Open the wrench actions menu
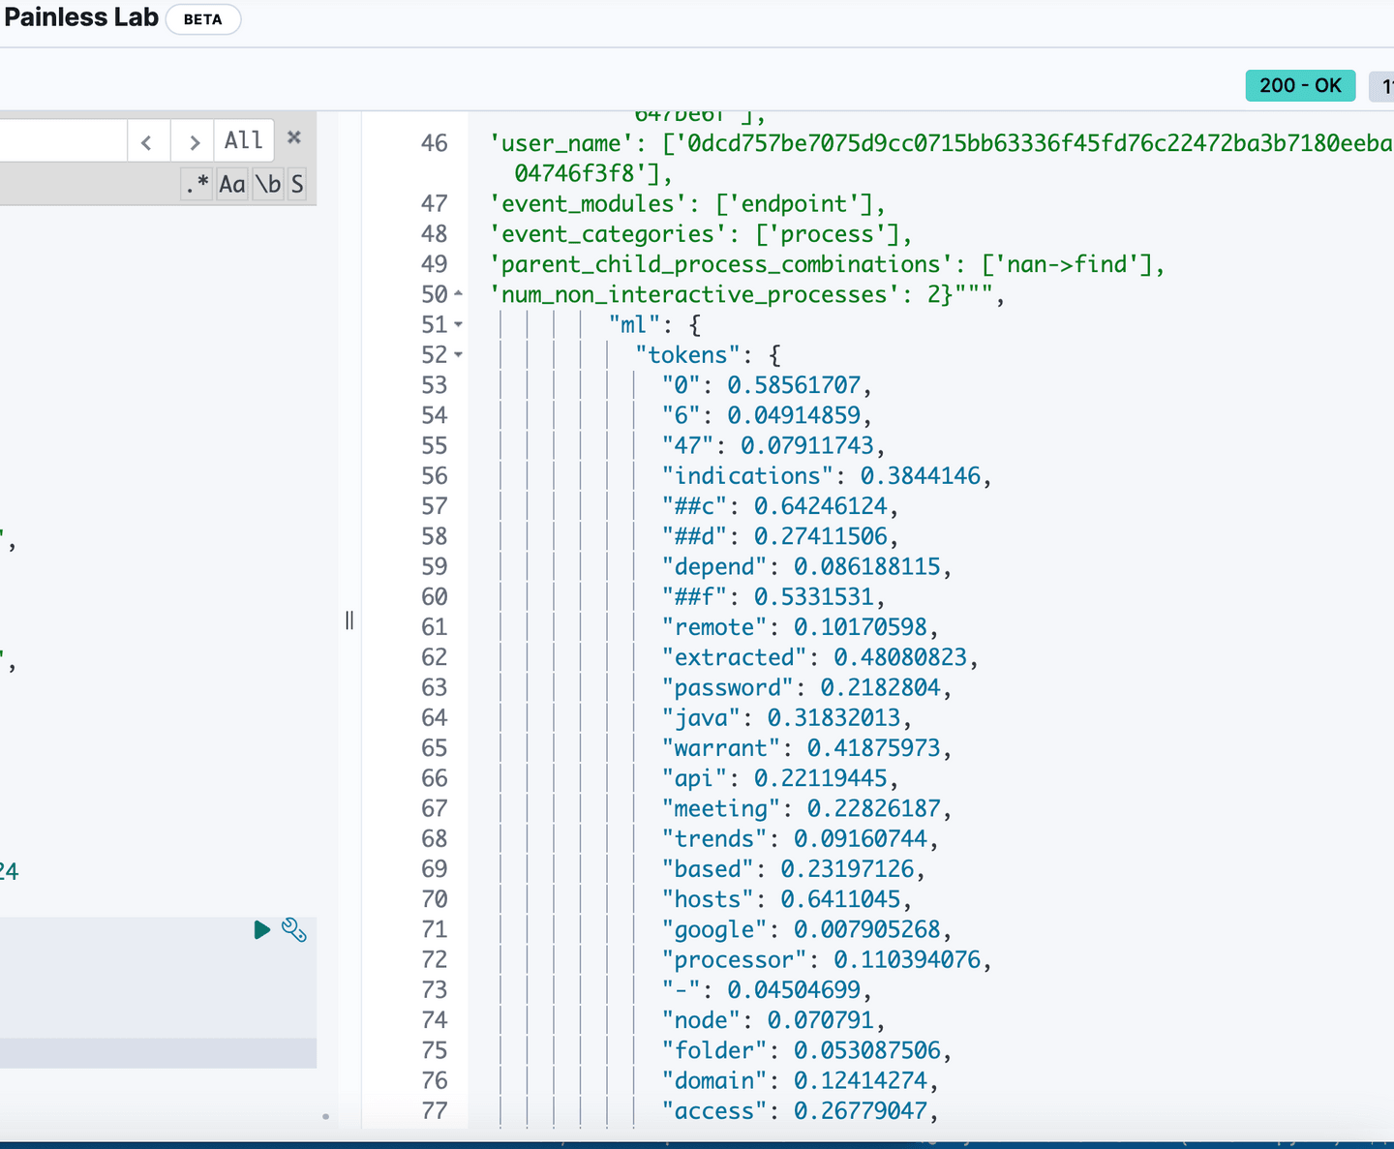The height and width of the screenshot is (1149, 1394). click(x=294, y=930)
